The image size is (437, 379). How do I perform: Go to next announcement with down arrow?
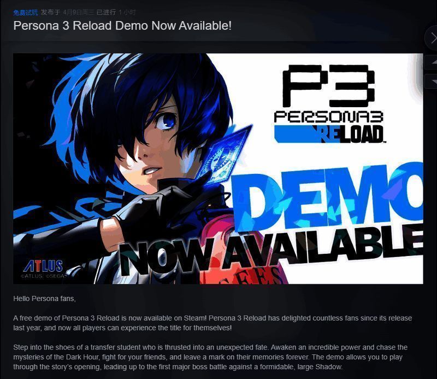432,81
